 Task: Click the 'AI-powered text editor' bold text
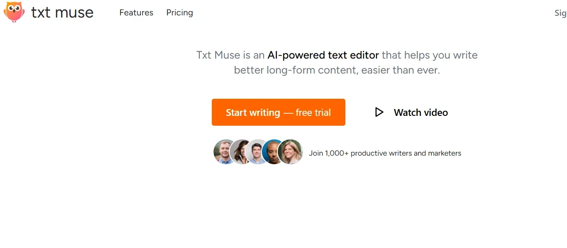click(x=323, y=55)
